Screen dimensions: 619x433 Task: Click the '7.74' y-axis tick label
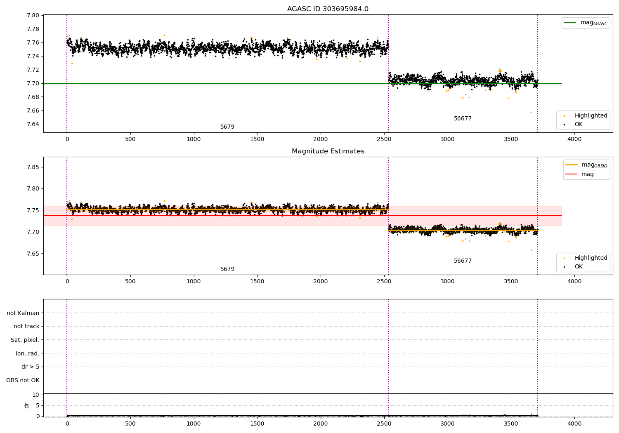coord(33,56)
